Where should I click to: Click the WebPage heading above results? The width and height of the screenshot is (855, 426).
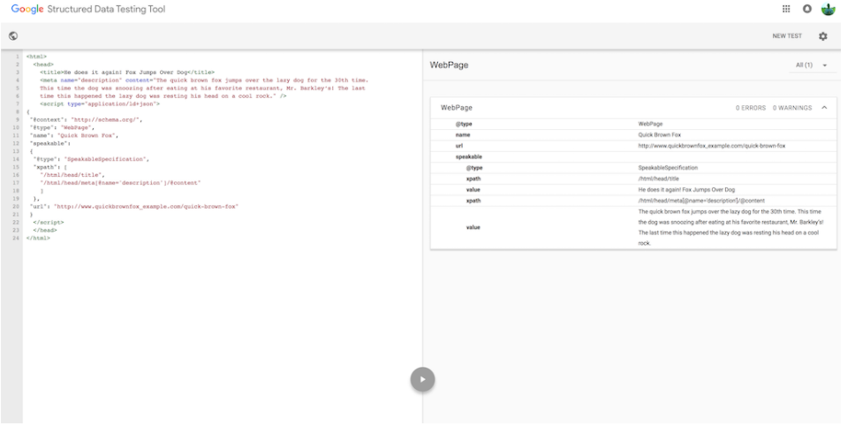click(449, 65)
